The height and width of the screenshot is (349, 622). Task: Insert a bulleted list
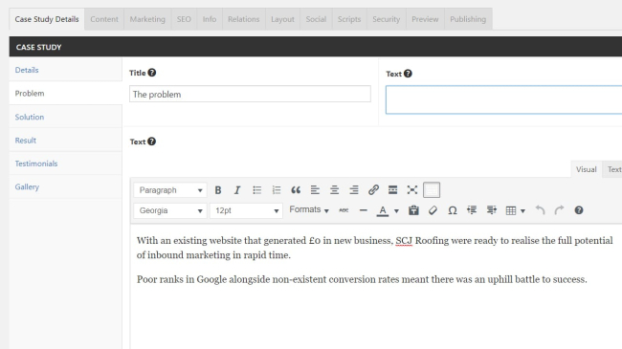(256, 190)
